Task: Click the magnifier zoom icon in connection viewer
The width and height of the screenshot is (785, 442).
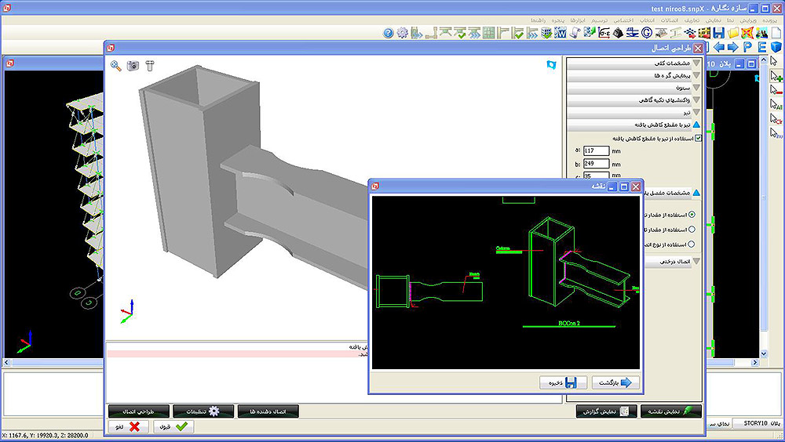Action: click(x=115, y=66)
